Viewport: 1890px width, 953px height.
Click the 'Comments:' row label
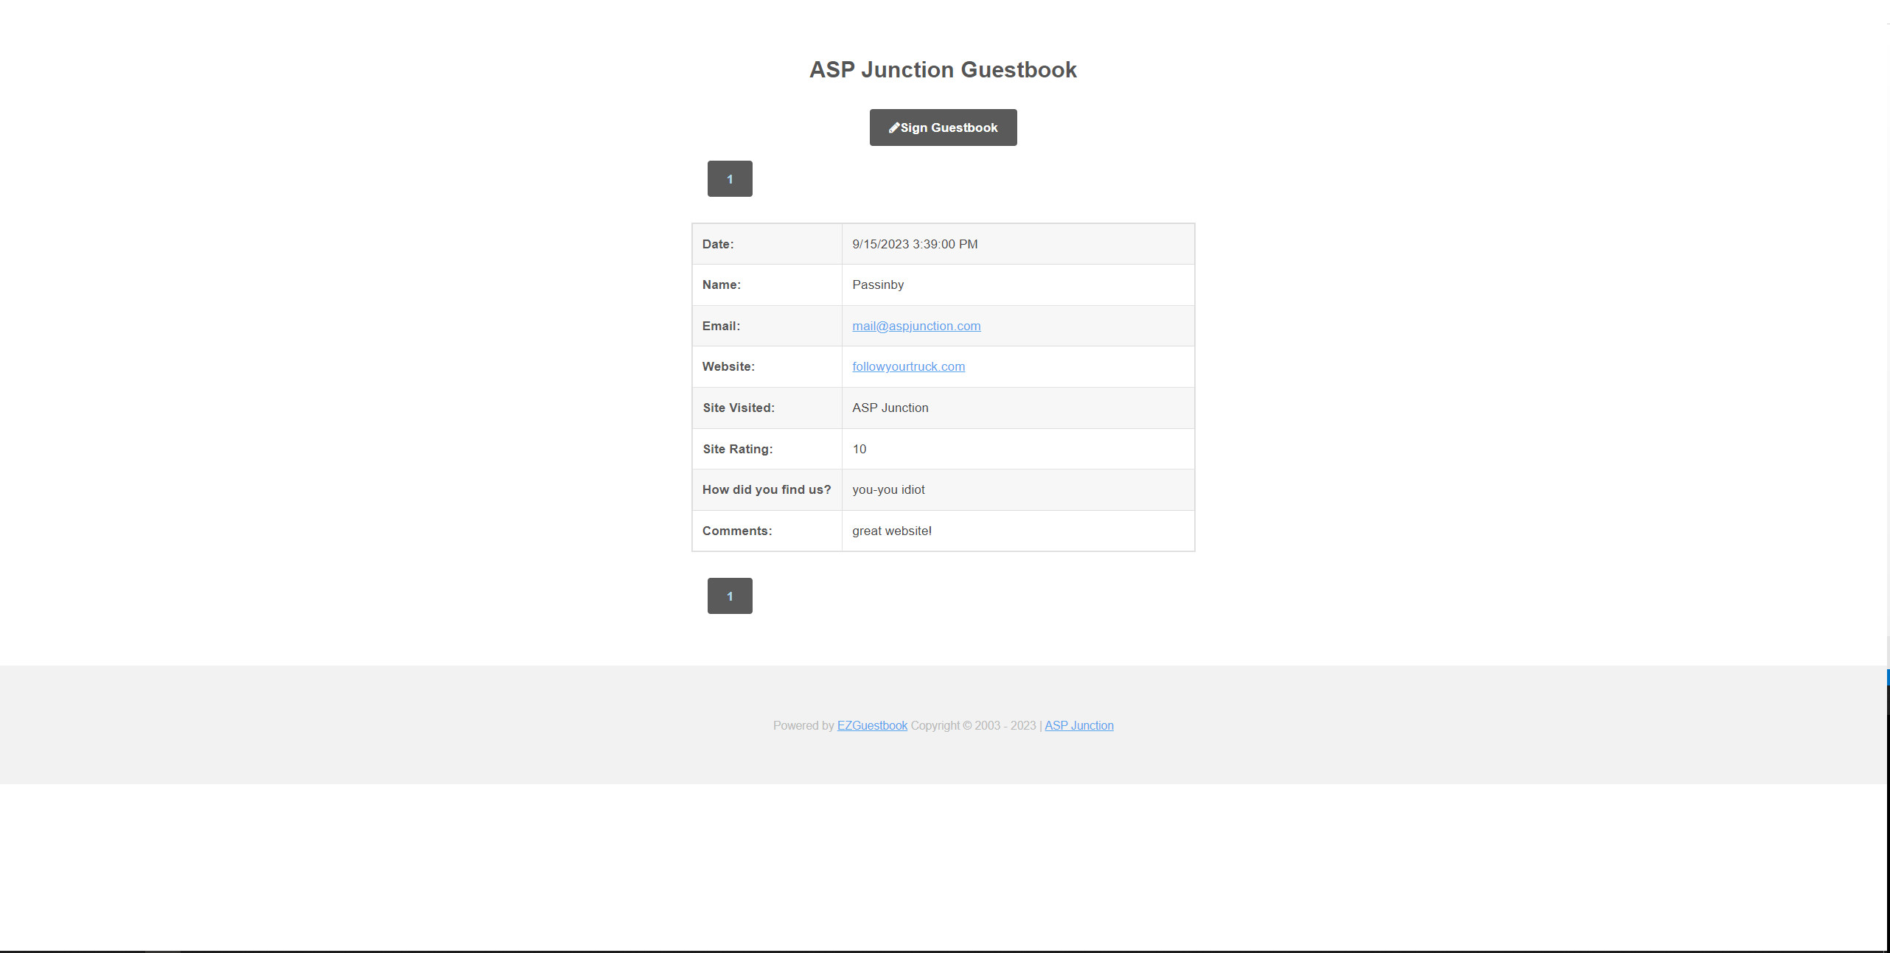coord(737,531)
